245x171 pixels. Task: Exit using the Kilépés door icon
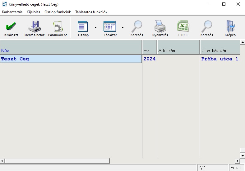click(230, 27)
